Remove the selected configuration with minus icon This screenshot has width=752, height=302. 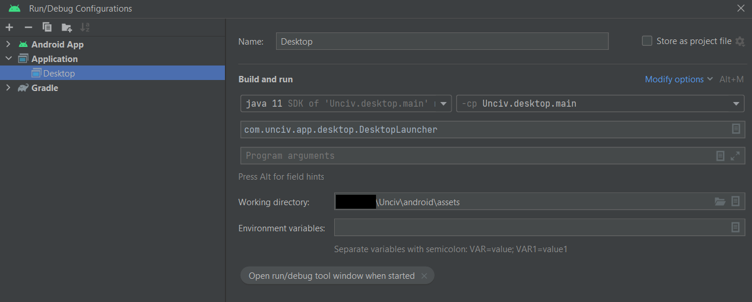coord(28,27)
